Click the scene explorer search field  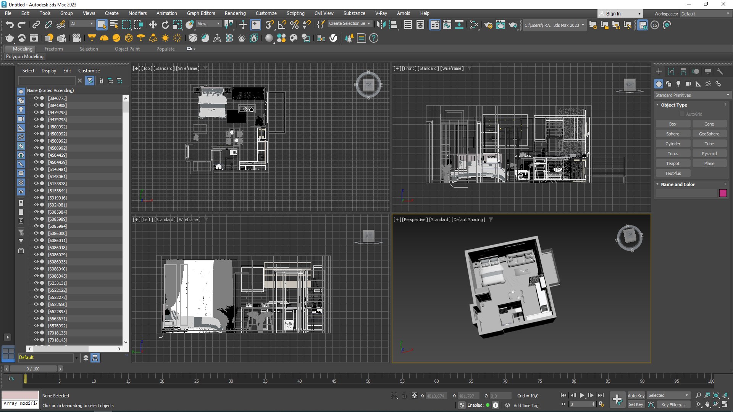47,80
